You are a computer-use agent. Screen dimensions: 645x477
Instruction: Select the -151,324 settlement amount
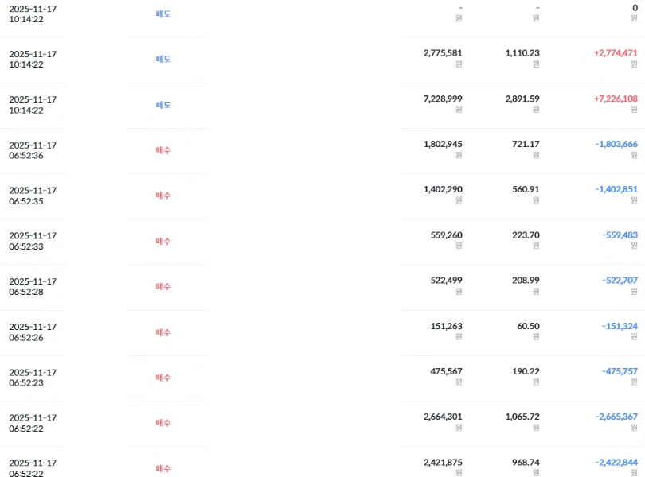pos(620,326)
